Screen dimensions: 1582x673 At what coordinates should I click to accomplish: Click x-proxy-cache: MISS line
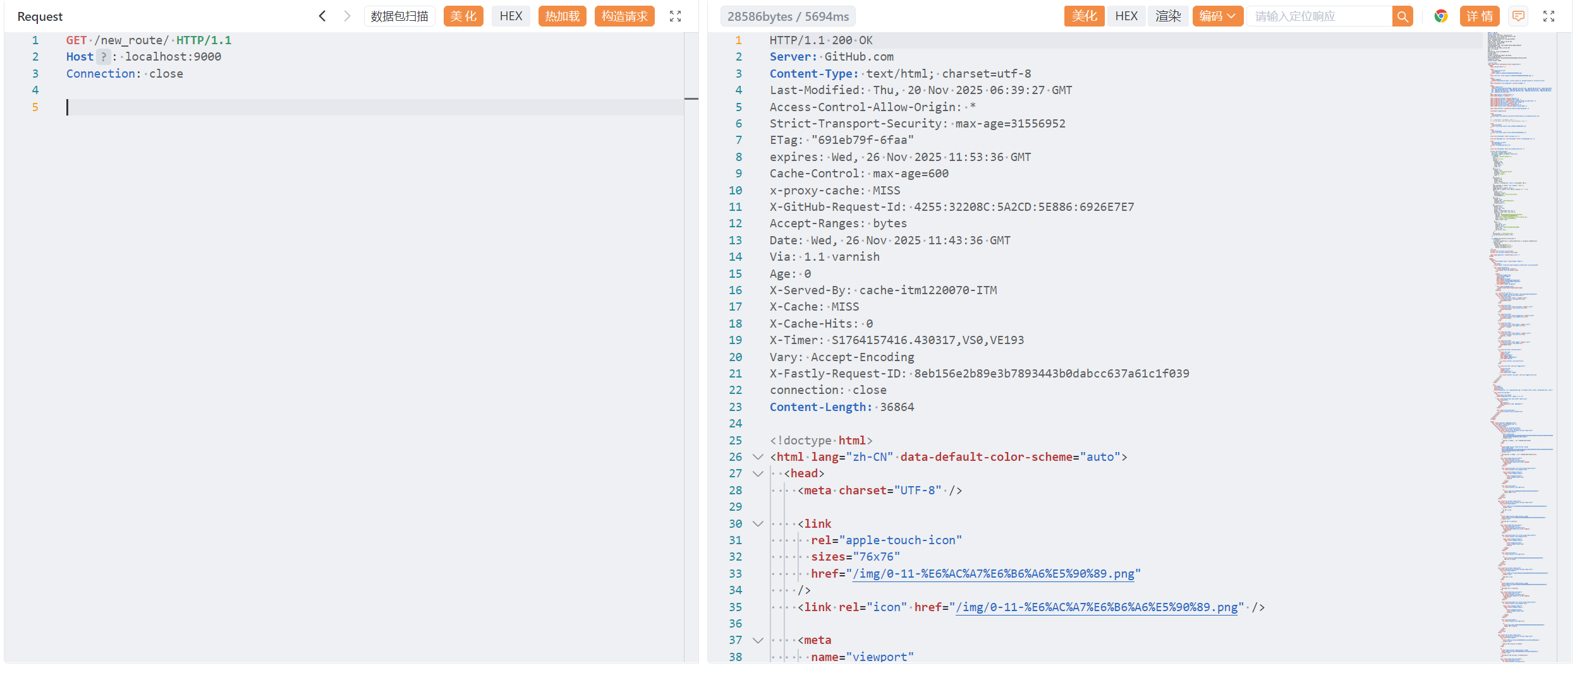(x=835, y=191)
